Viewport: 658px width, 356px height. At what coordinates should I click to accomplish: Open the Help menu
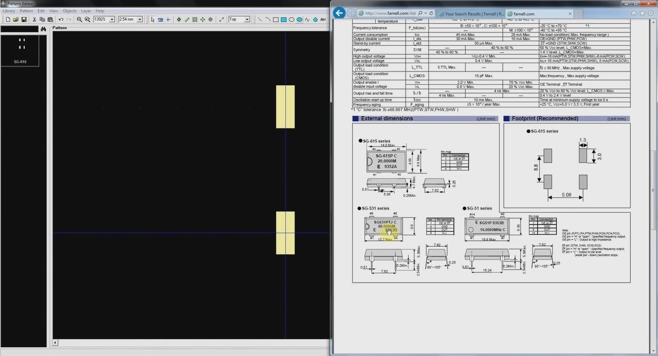[100, 11]
